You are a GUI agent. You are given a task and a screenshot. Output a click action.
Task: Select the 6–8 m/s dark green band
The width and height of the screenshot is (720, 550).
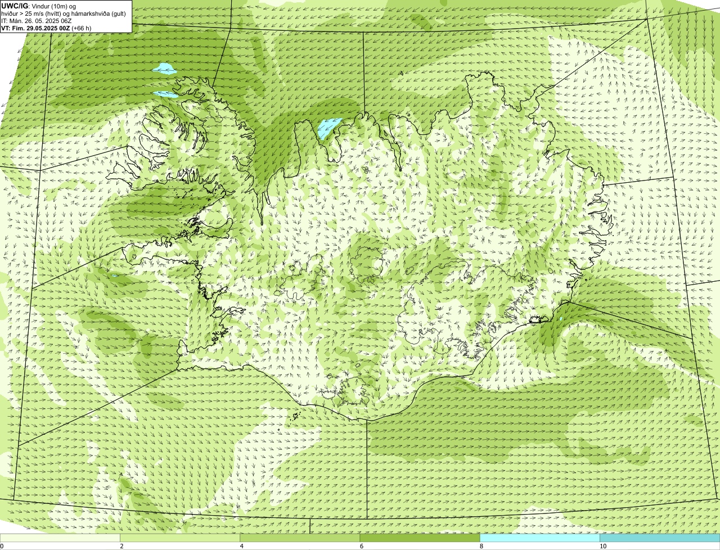point(420,538)
